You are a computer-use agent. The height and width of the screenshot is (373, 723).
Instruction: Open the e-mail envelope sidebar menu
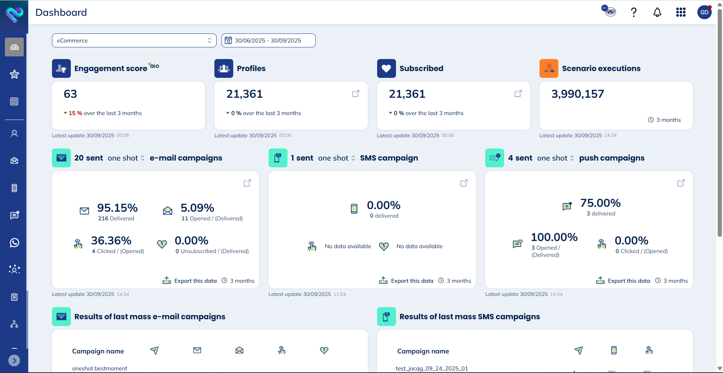14,161
